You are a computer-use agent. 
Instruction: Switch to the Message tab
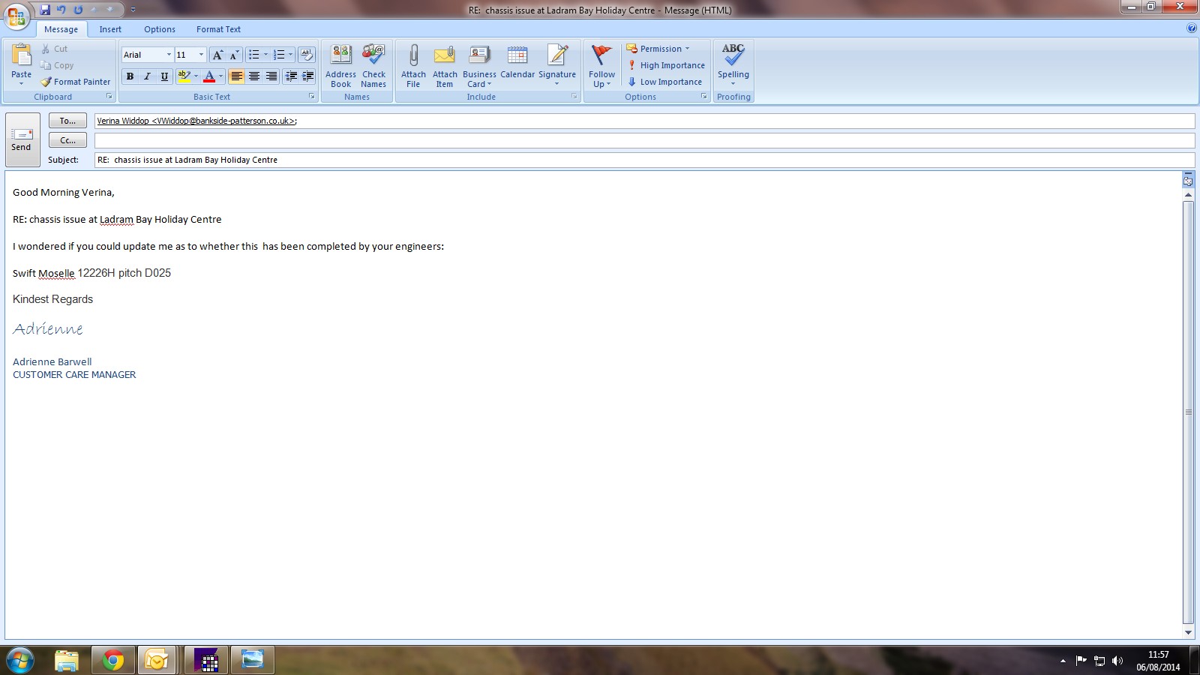(61, 29)
